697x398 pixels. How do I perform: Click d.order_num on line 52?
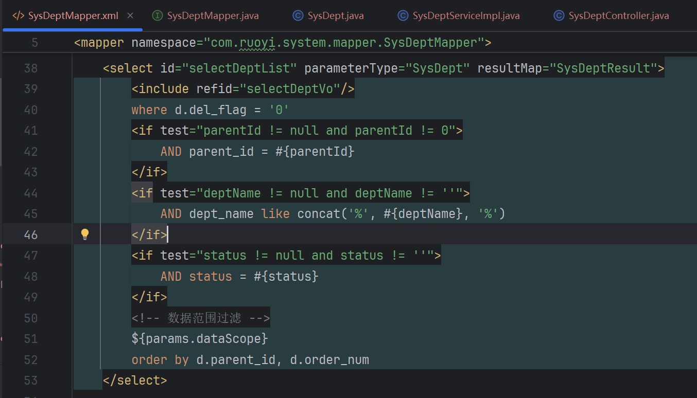[329, 359]
